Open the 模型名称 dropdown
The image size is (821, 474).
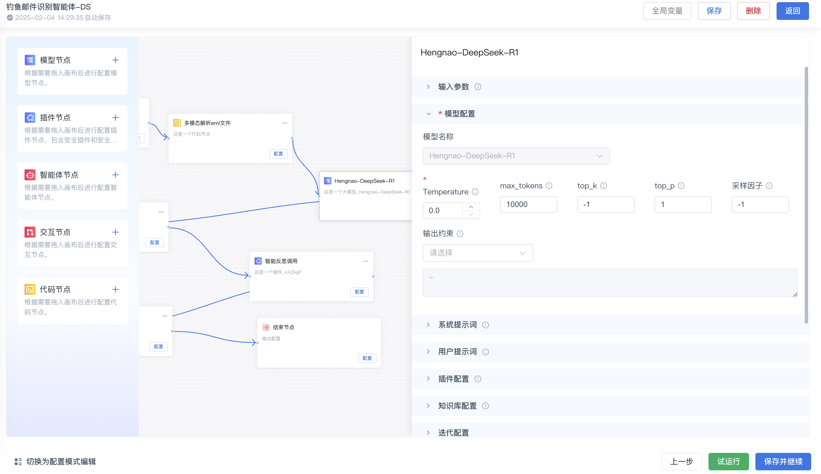[x=516, y=156]
